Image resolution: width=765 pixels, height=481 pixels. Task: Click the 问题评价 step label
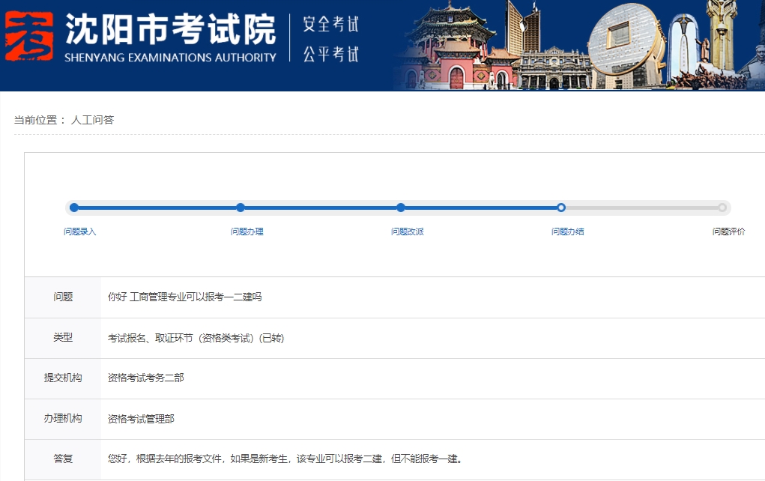[x=728, y=232]
